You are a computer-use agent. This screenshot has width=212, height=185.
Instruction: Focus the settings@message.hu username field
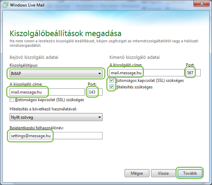[x=55, y=136]
